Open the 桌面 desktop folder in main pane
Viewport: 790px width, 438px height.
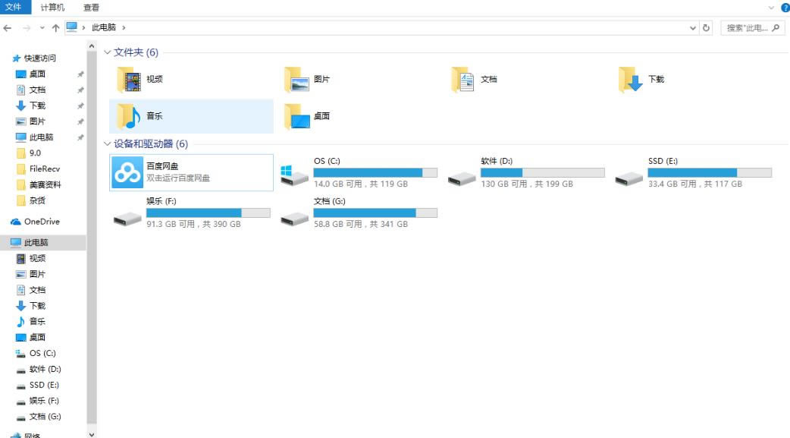click(296, 116)
